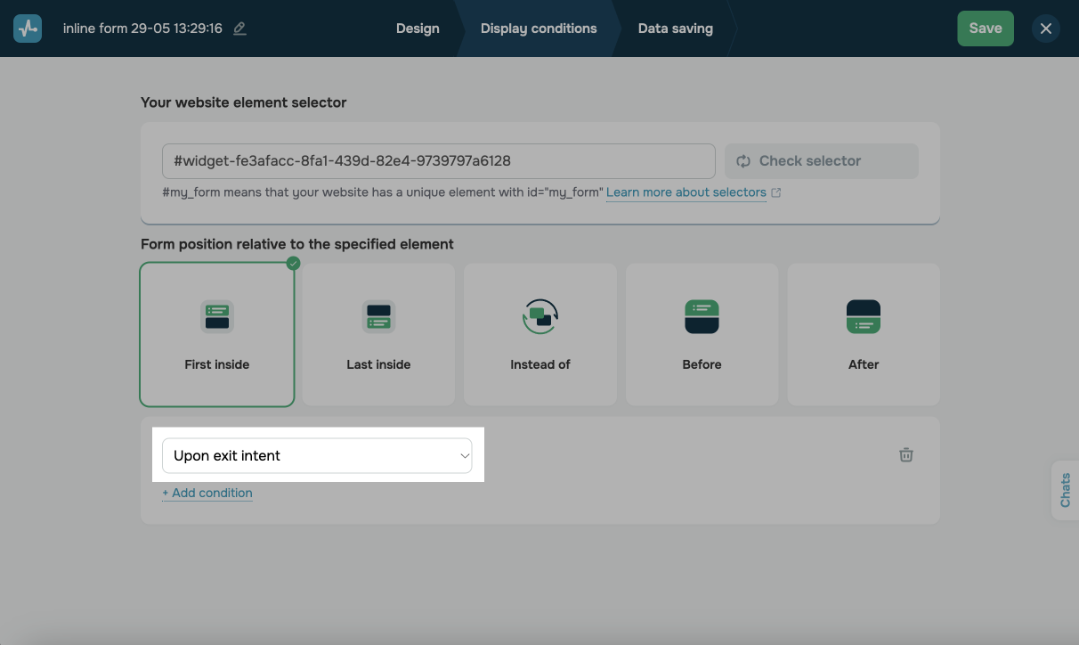Click the pencil icon to rename form

click(239, 29)
